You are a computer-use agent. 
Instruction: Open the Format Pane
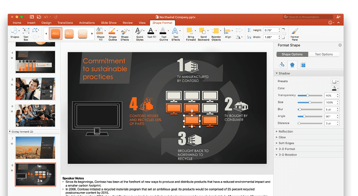tap(294, 34)
